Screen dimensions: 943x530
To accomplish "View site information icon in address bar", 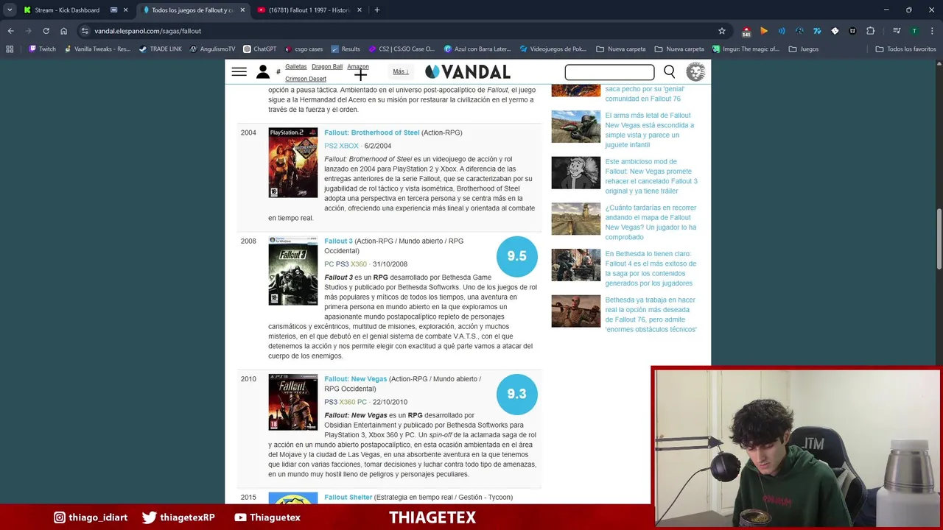I will coord(85,31).
